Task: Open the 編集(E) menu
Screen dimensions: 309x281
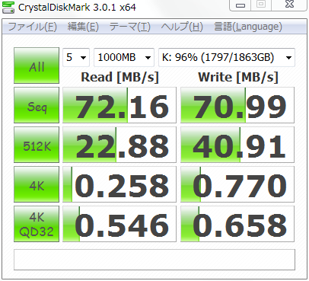Action: (83, 27)
